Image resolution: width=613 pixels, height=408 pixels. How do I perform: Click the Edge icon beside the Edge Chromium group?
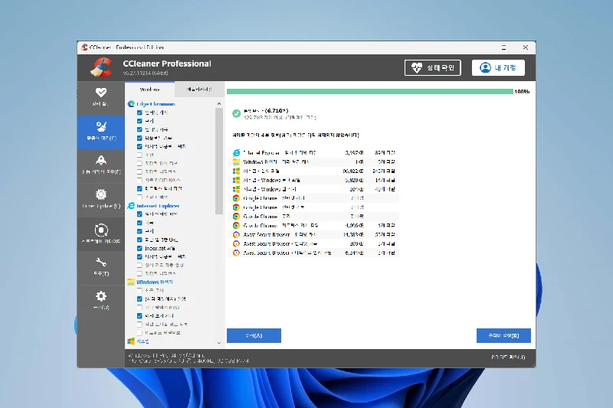pyautogui.click(x=131, y=104)
